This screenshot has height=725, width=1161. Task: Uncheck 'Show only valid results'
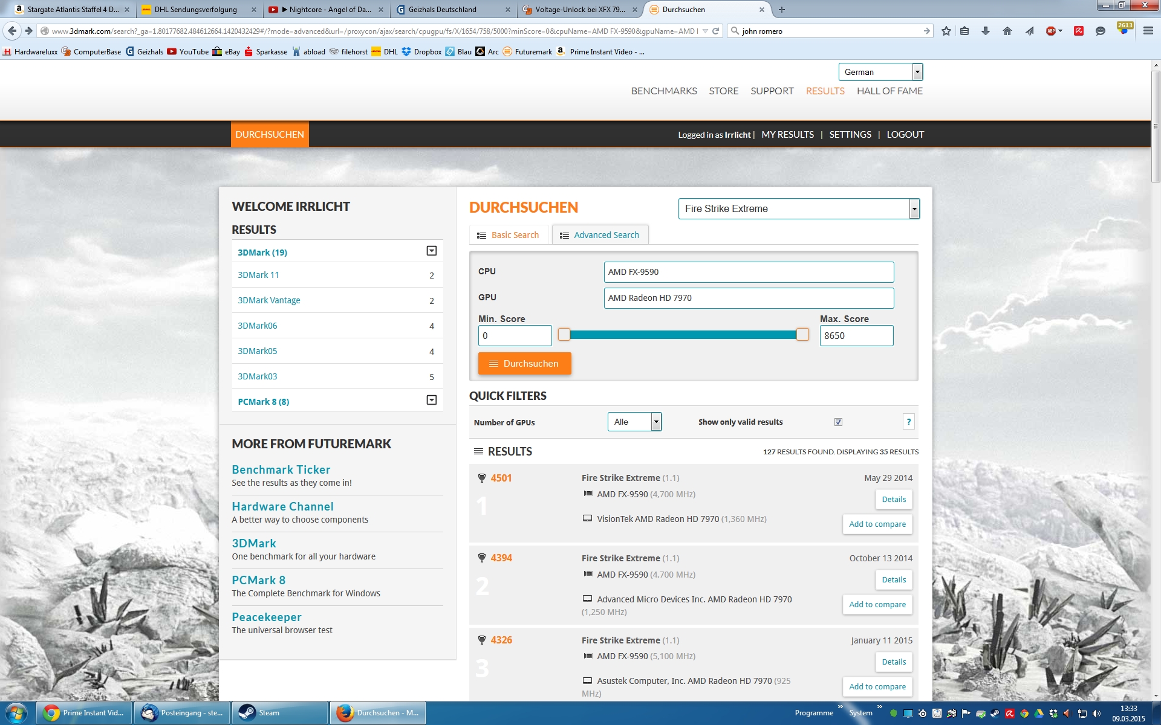pos(838,422)
